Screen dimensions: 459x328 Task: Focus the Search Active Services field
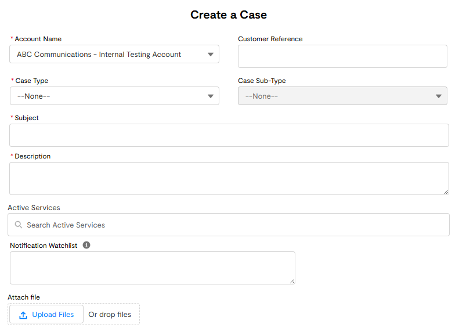[228, 225]
